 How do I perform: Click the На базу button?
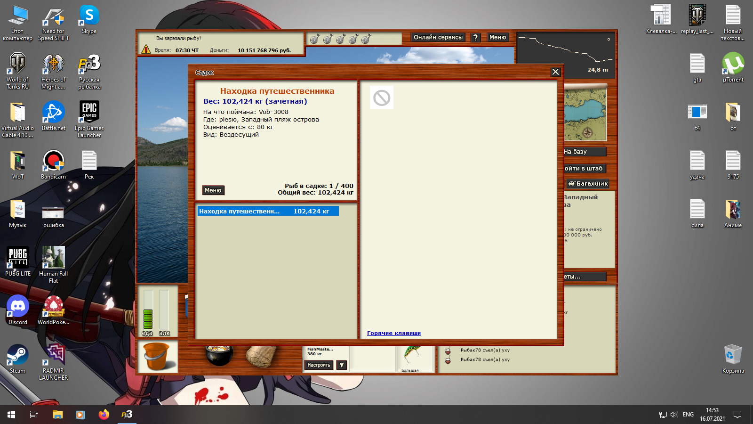click(x=585, y=152)
